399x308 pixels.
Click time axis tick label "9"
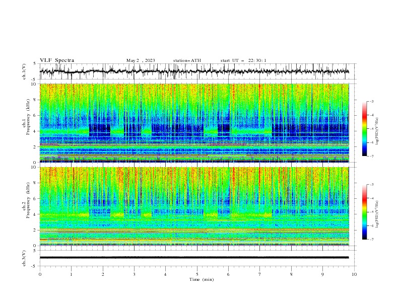[322, 274]
